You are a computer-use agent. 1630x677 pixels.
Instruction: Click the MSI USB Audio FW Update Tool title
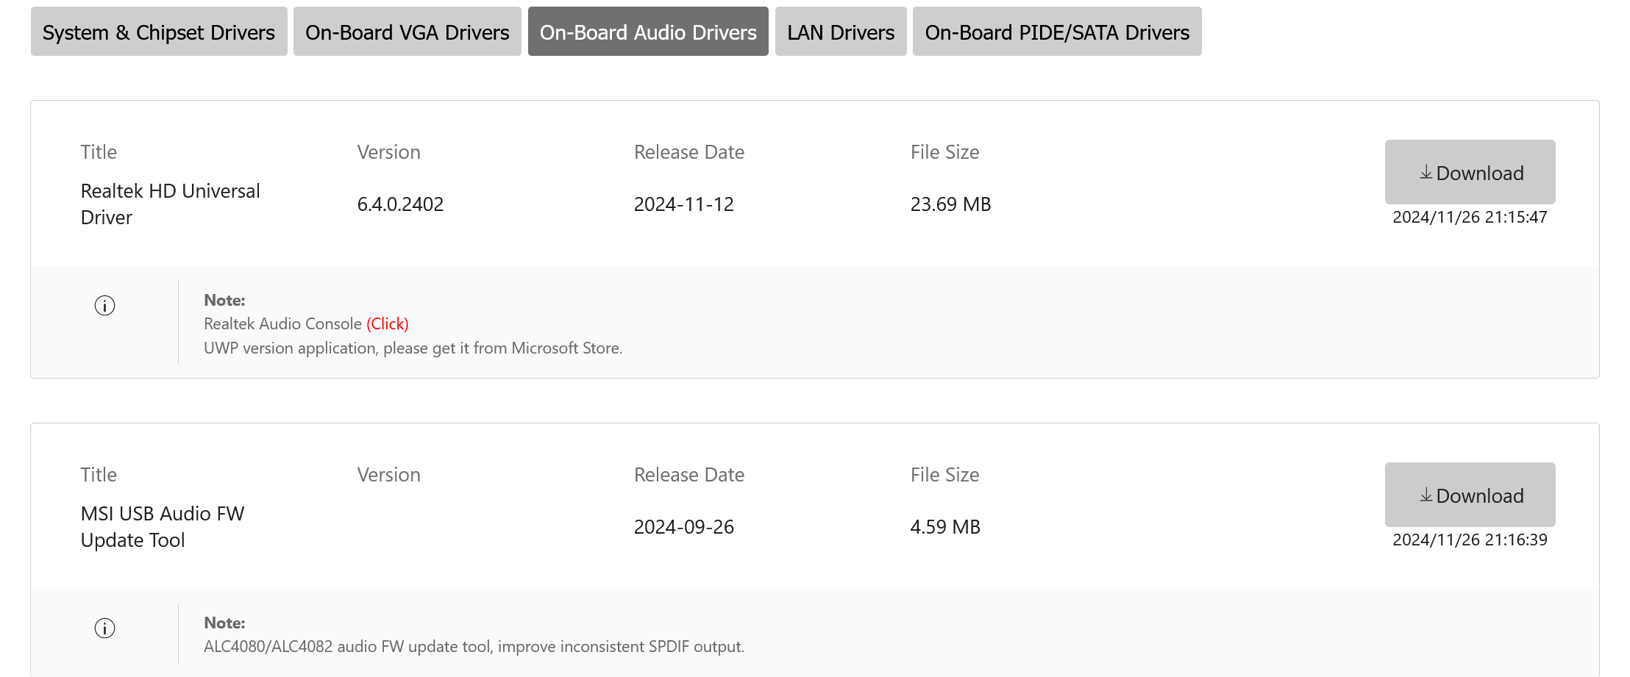coord(162,527)
